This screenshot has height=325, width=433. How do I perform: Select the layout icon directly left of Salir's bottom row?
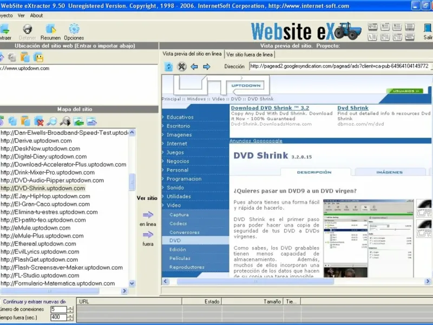coord(410,36)
